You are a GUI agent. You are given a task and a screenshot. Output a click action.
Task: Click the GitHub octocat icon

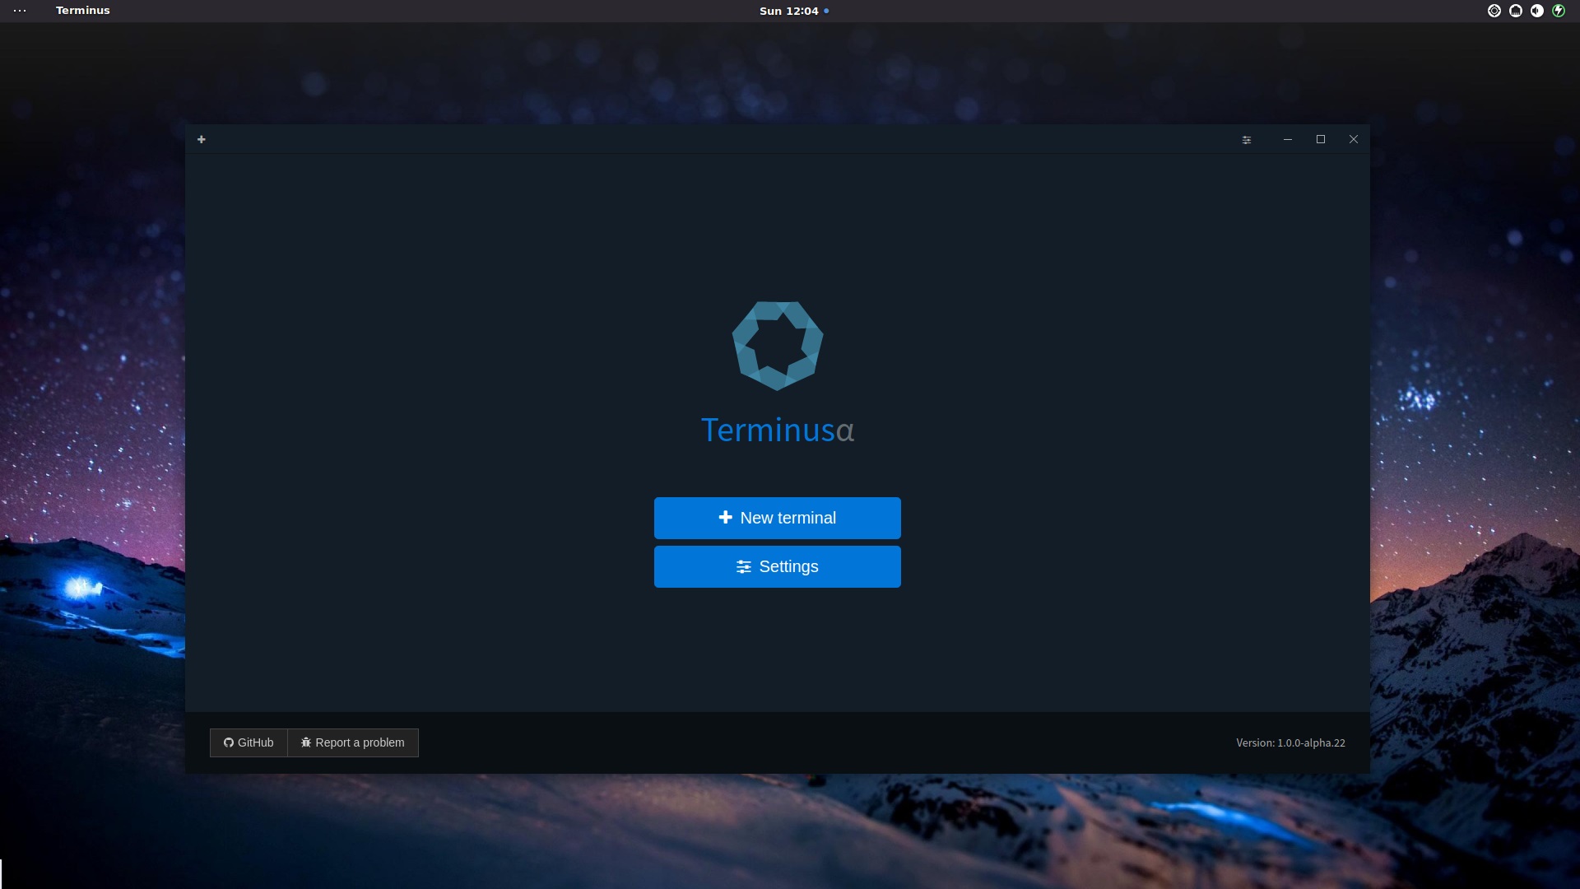(x=228, y=742)
